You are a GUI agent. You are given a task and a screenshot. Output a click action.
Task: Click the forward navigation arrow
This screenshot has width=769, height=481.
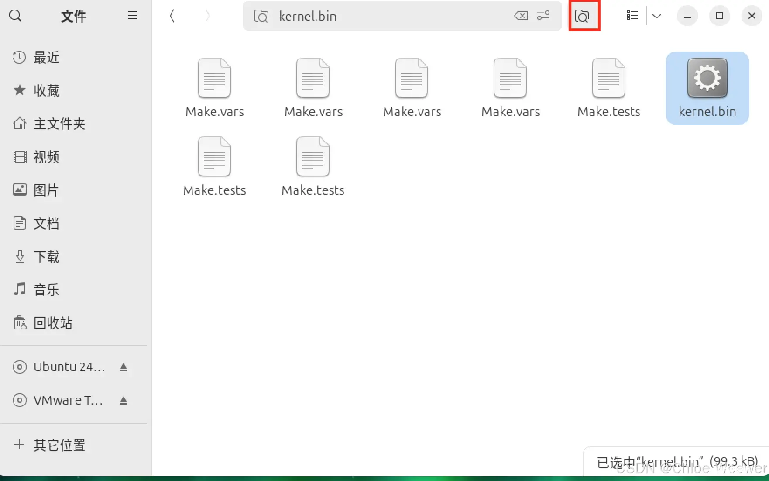pos(207,16)
